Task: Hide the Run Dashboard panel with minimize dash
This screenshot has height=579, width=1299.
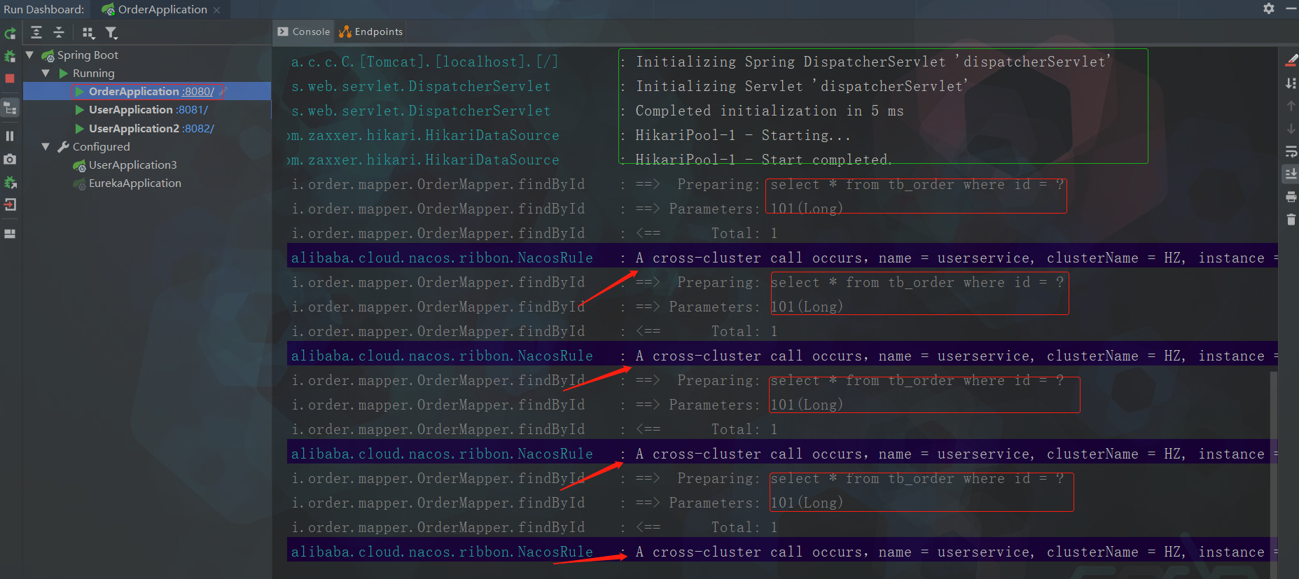Action: click(x=1291, y=8)
